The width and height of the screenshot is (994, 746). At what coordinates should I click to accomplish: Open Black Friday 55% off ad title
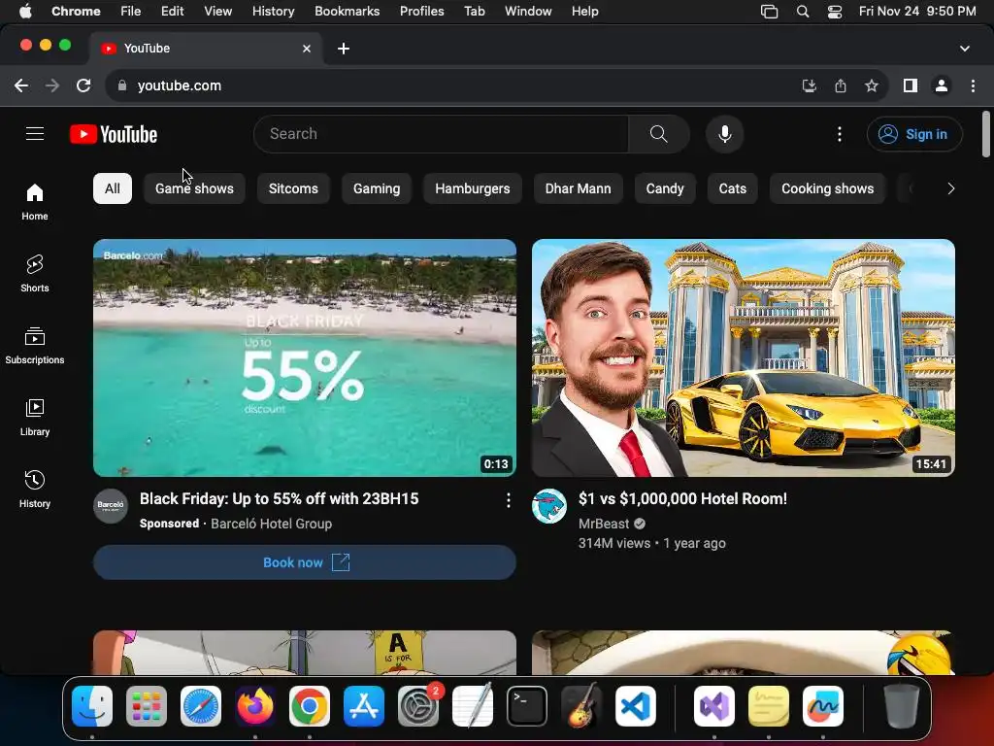(x=279, y=498)
